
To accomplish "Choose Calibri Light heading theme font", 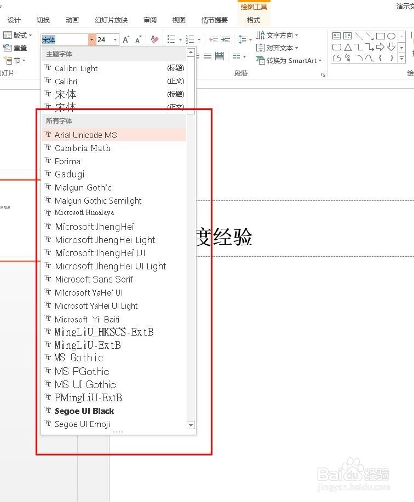I will click(x=114, y=68).
